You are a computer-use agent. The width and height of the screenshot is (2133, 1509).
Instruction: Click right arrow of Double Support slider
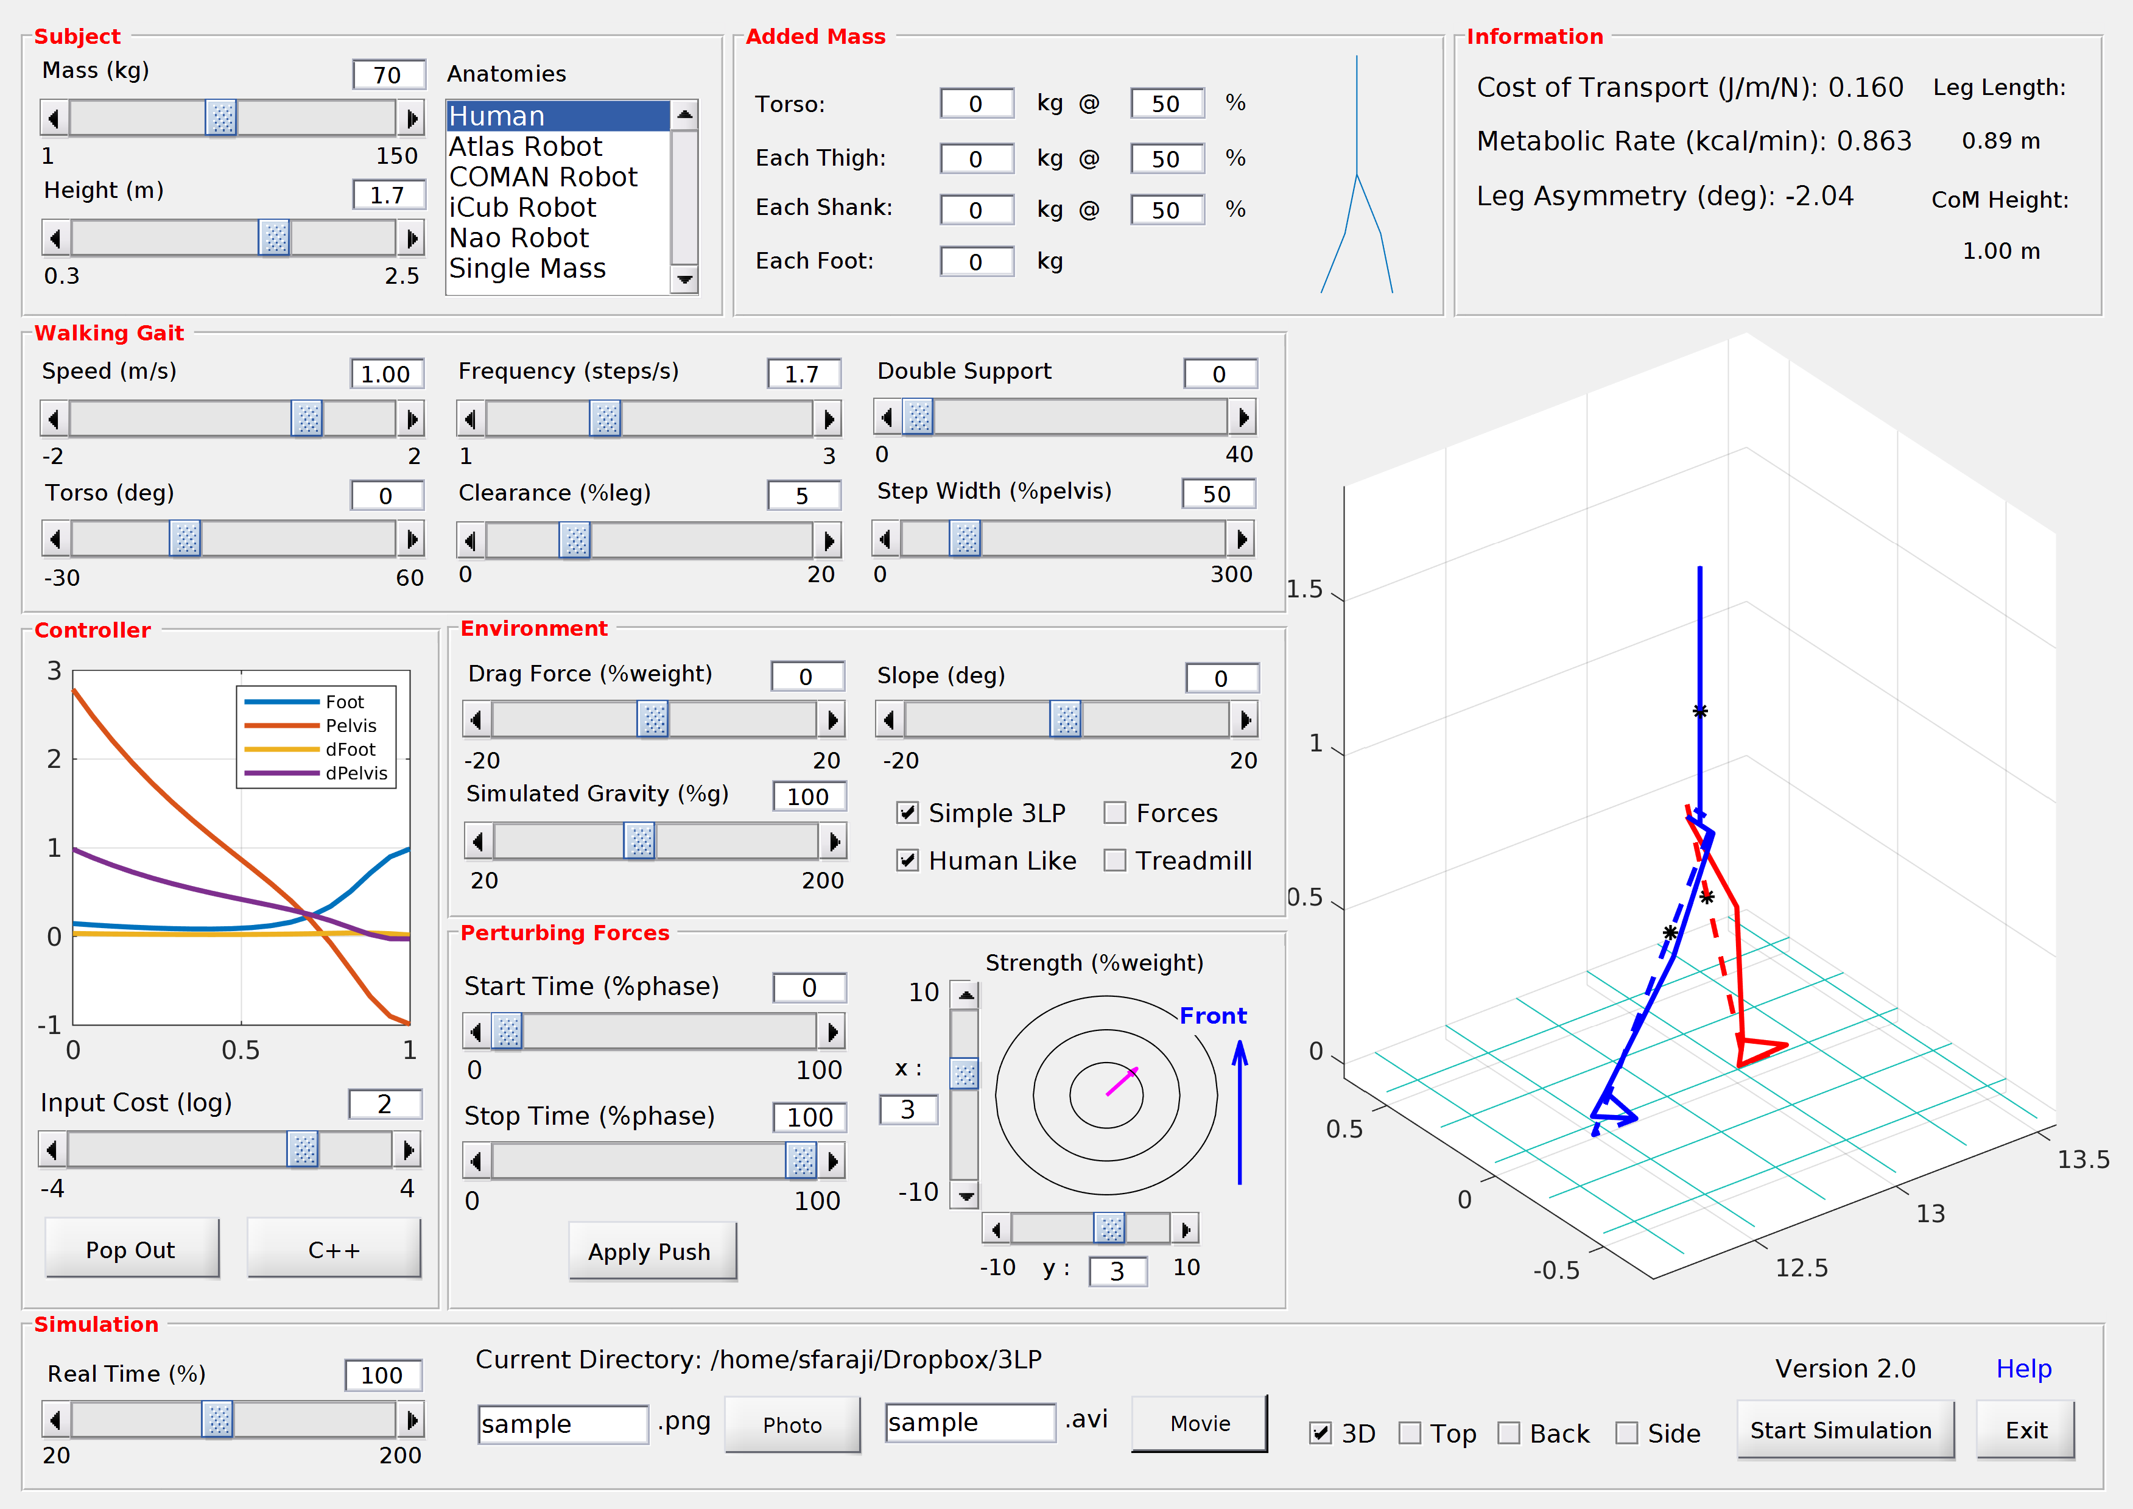pos(1242,418)
